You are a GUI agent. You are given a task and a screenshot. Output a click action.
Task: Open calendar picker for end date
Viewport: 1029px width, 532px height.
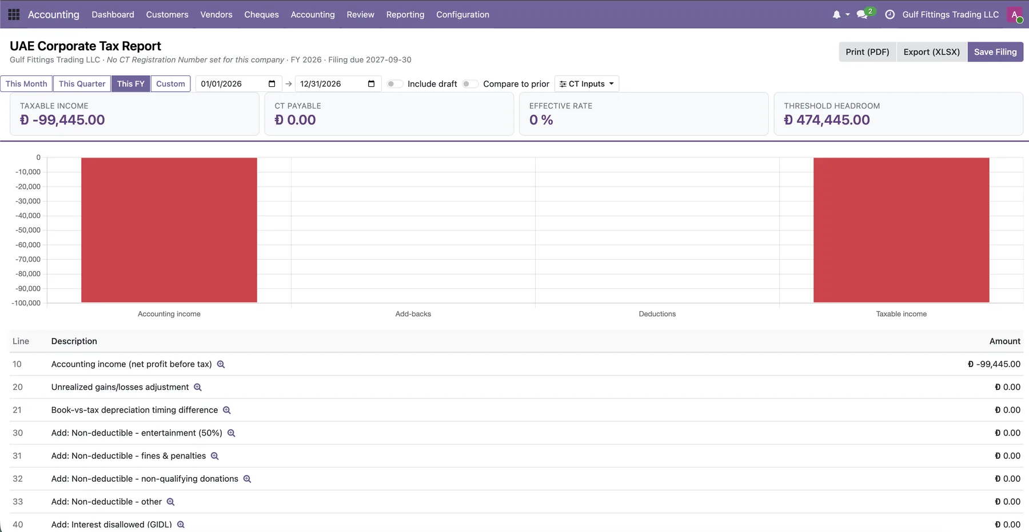coord(372,84)
